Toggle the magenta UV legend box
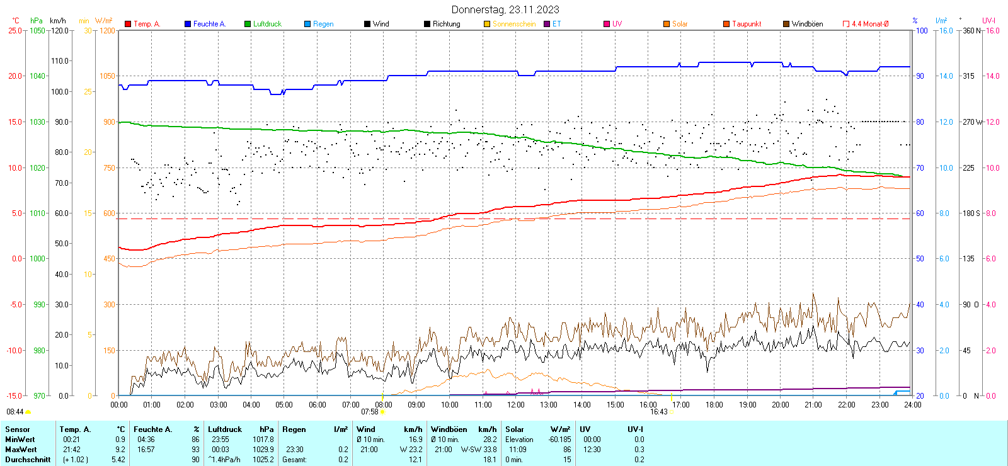This screenshot has height=466, width=1008. pos(607,24)
